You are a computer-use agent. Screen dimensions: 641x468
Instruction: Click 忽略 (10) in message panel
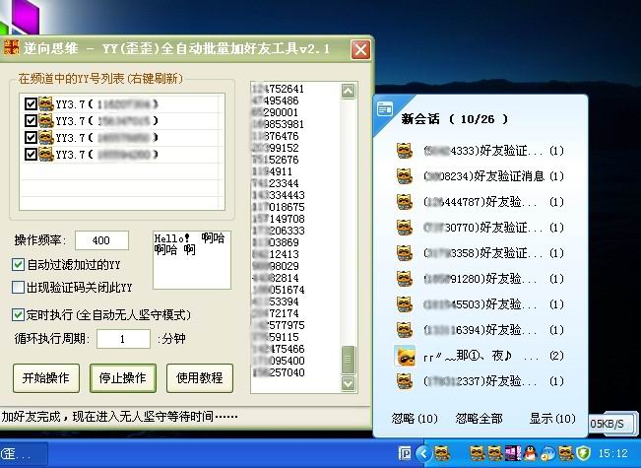[415, 419]
